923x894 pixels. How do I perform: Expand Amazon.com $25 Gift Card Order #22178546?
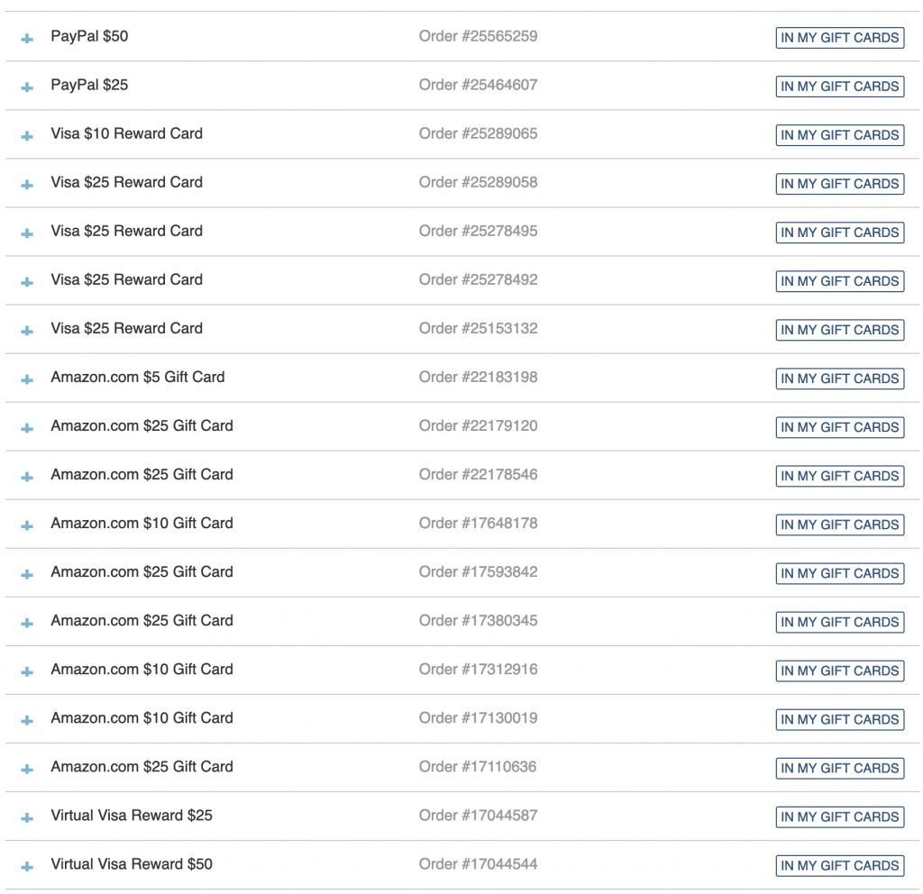(x=26, y=476)
